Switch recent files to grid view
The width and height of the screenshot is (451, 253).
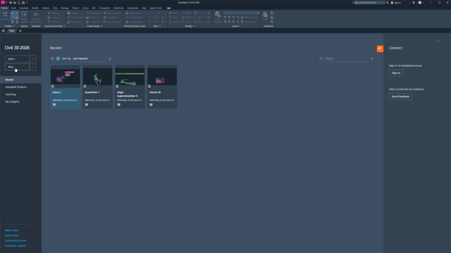pos(58,58)
